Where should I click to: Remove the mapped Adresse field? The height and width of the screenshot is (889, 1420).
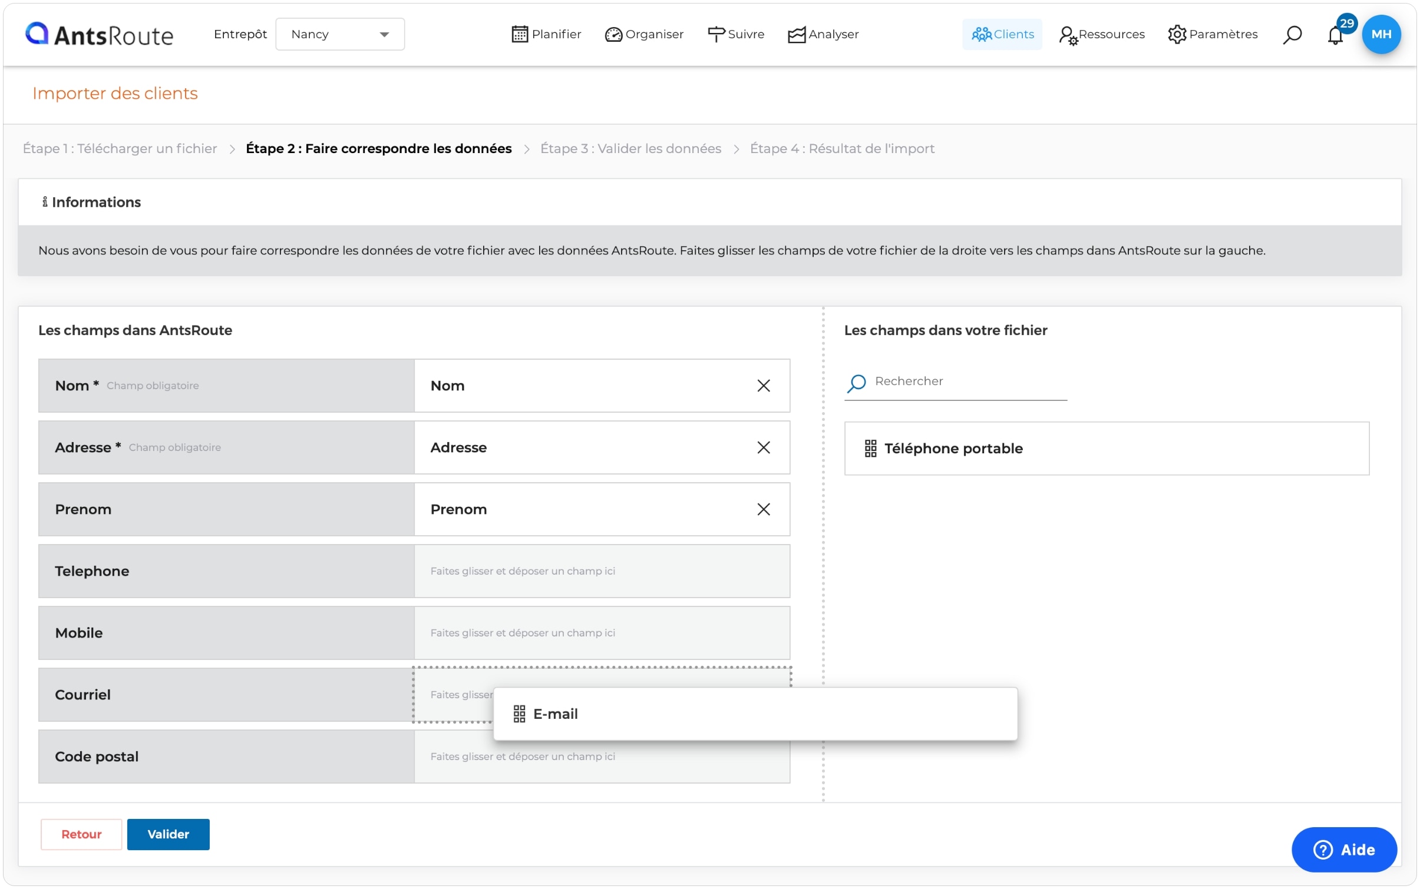pos(763,447)
